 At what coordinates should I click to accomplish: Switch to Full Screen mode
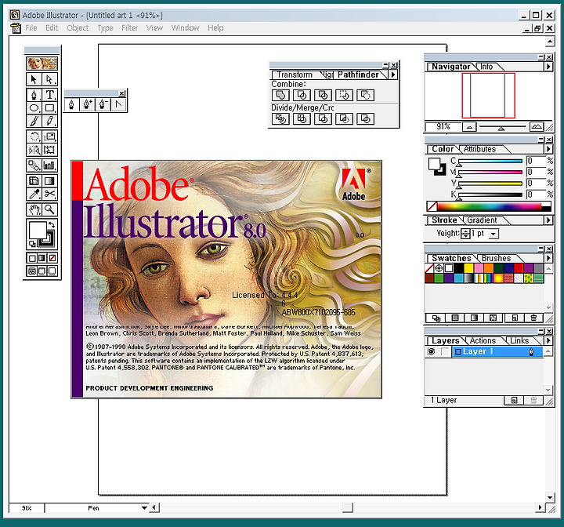[x=52, y=271]
